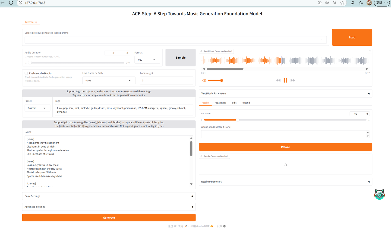This screenshot has width=391, height=229.
Task: Open the built with Gradio link
Action: [x=202, y=226]
